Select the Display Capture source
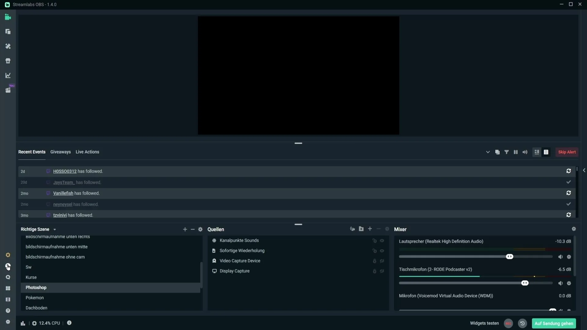 point(298,271)
